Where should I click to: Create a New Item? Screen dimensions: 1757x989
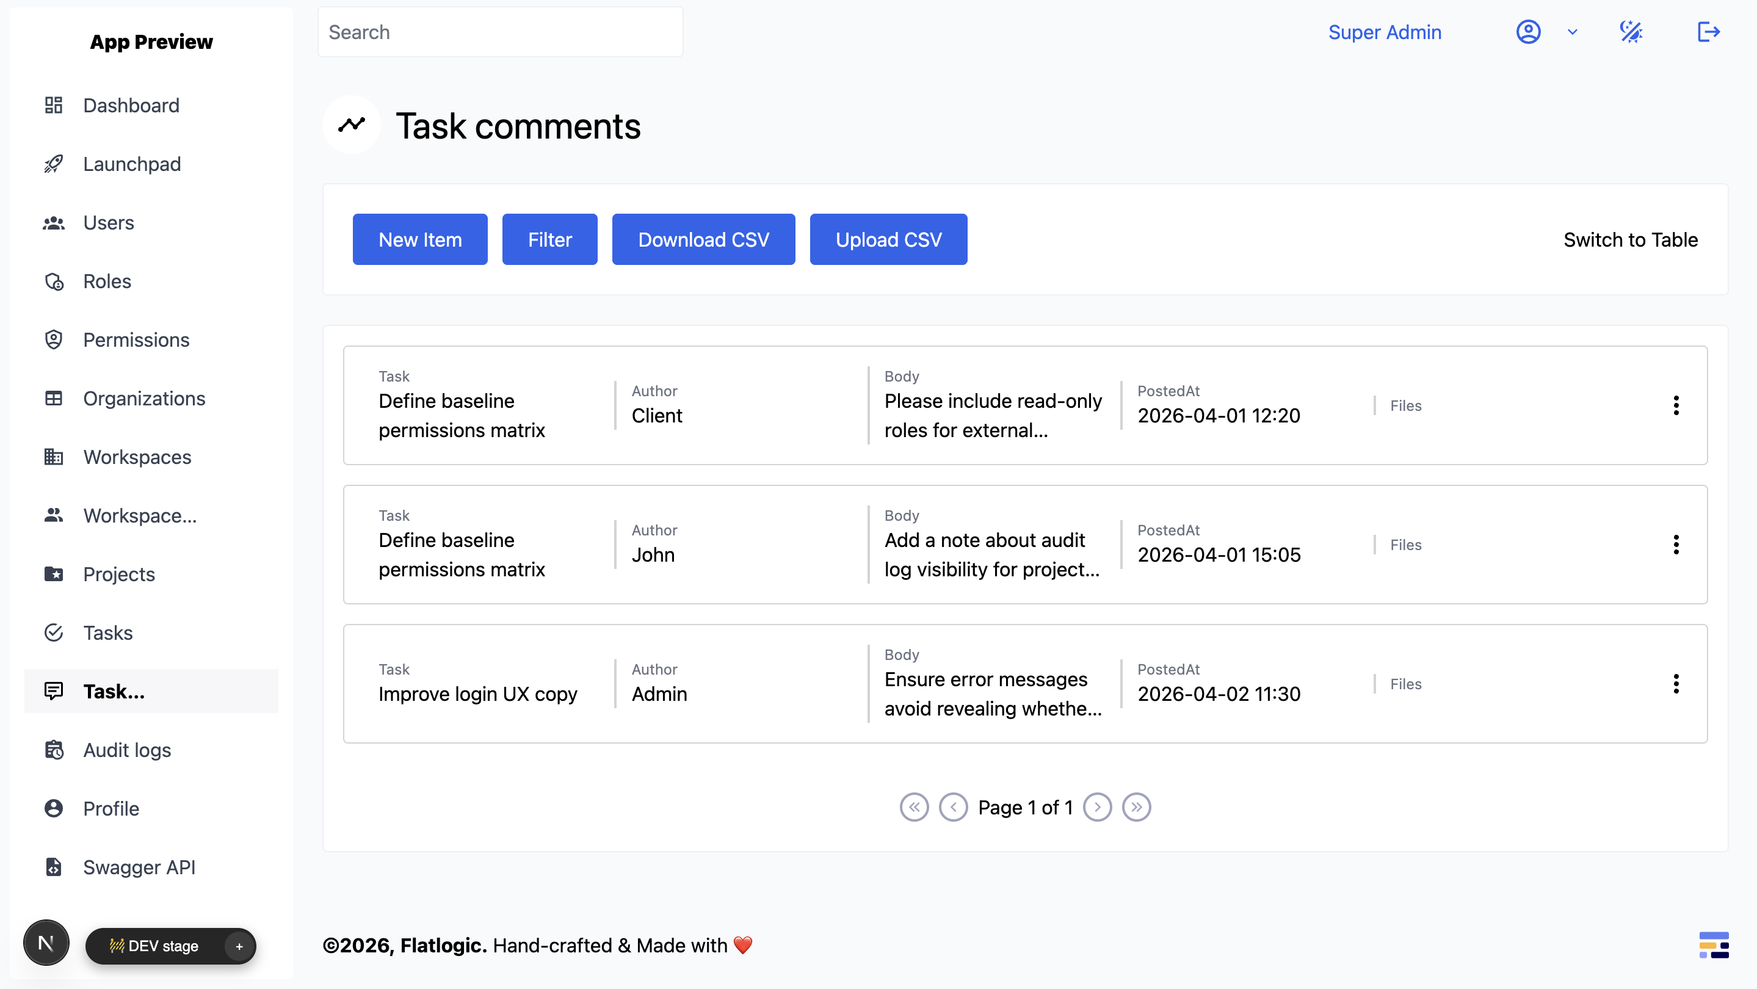(x=420, y=239)
